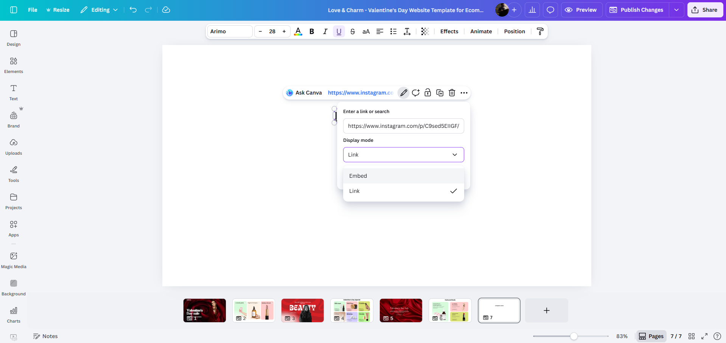Open Magic Media from the sidebar
This screenshot has width=726, height=343.
coord(14,260)
